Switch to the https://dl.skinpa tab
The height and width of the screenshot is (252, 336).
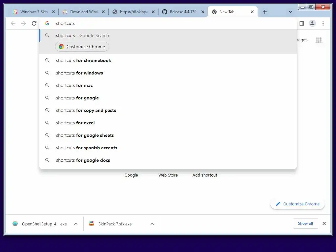(x=134, y=12)
